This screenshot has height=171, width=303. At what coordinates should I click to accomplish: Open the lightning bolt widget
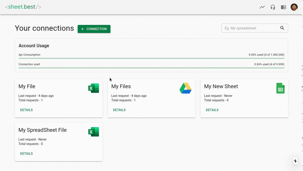pos(295,161)
